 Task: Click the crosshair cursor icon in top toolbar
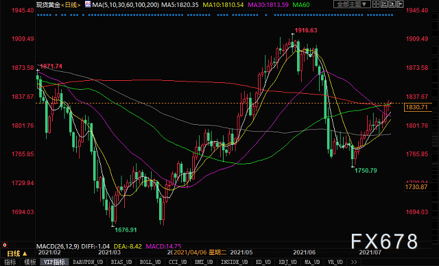point(376,4)
